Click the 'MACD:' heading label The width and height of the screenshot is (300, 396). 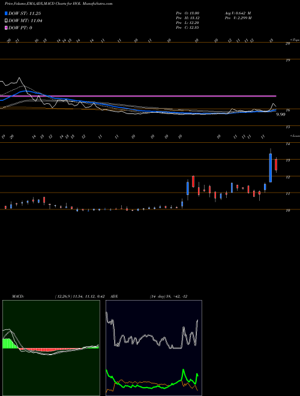click(18, 296)
